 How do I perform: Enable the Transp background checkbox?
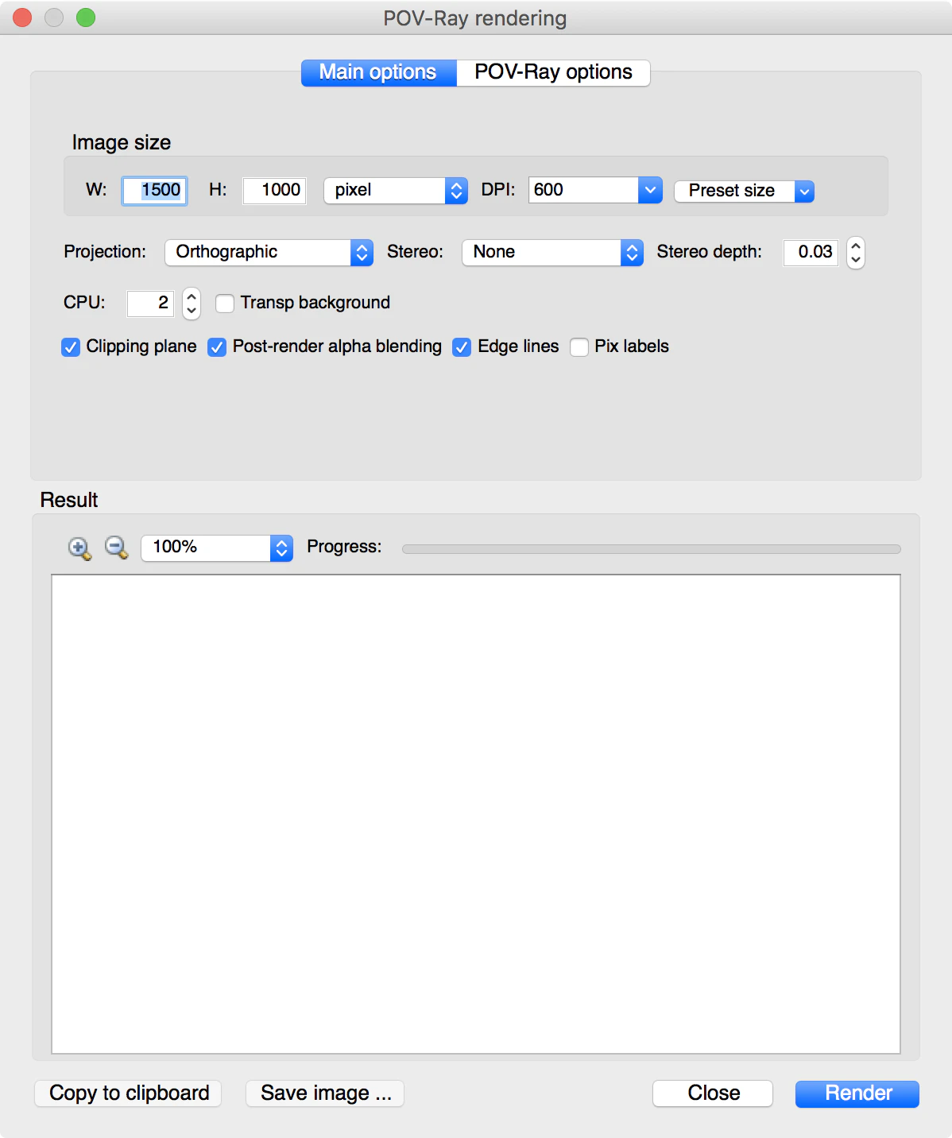[225, 304]
